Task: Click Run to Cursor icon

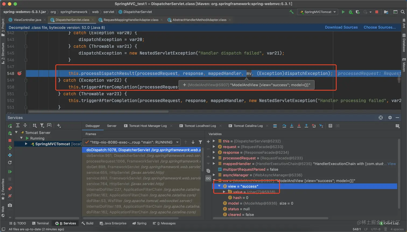Action: click(x=321, y=126)
